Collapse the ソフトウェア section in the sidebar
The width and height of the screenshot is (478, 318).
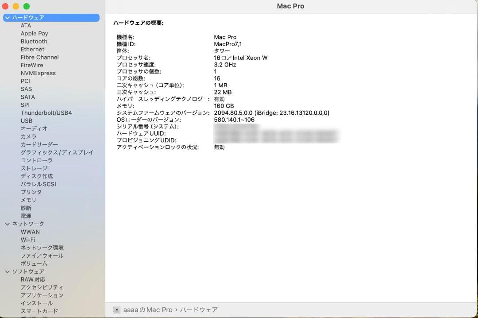click(x=7, y=271)
